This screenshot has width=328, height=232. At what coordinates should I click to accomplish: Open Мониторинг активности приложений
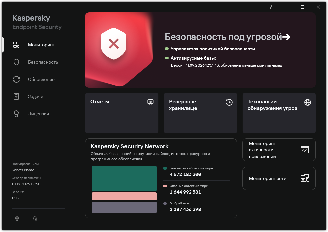[279, 150]
